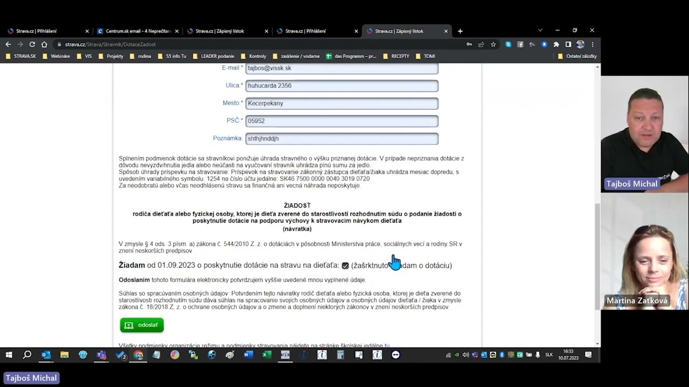The width and height of the screenshot is (689, 387).
Task: Open the Extensions puzzle icon
Action: (556, 45)
